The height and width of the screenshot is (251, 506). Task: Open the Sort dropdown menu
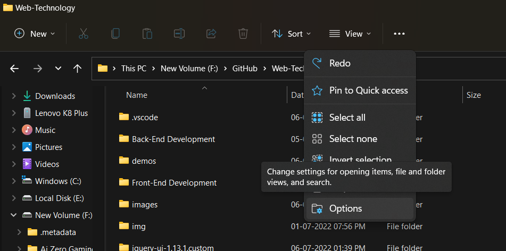(x=291, y=34)
